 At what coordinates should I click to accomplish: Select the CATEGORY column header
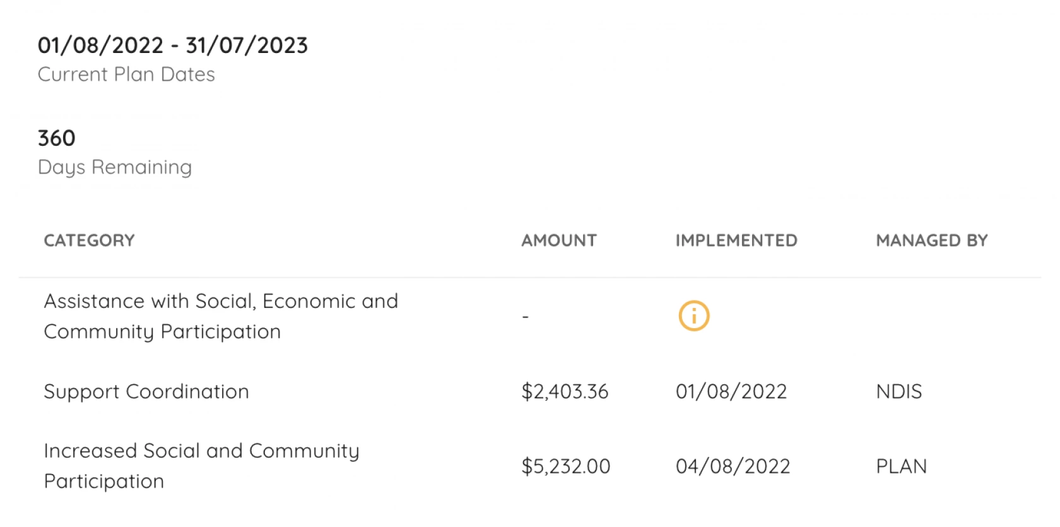click(x=89, y=240)
